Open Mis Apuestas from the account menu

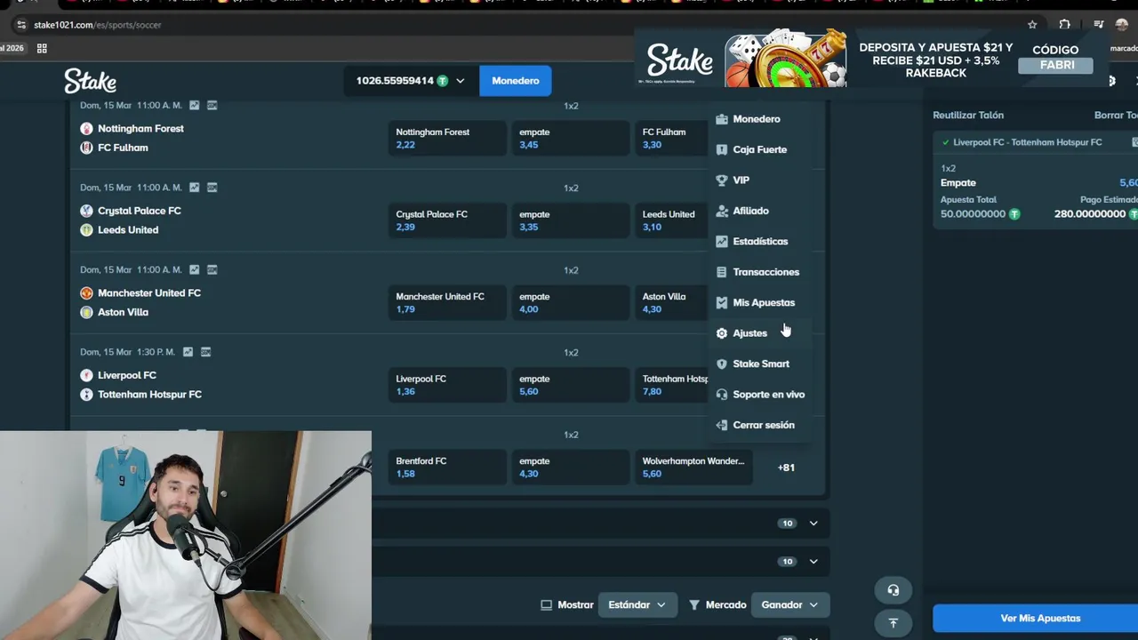[764, 303]
